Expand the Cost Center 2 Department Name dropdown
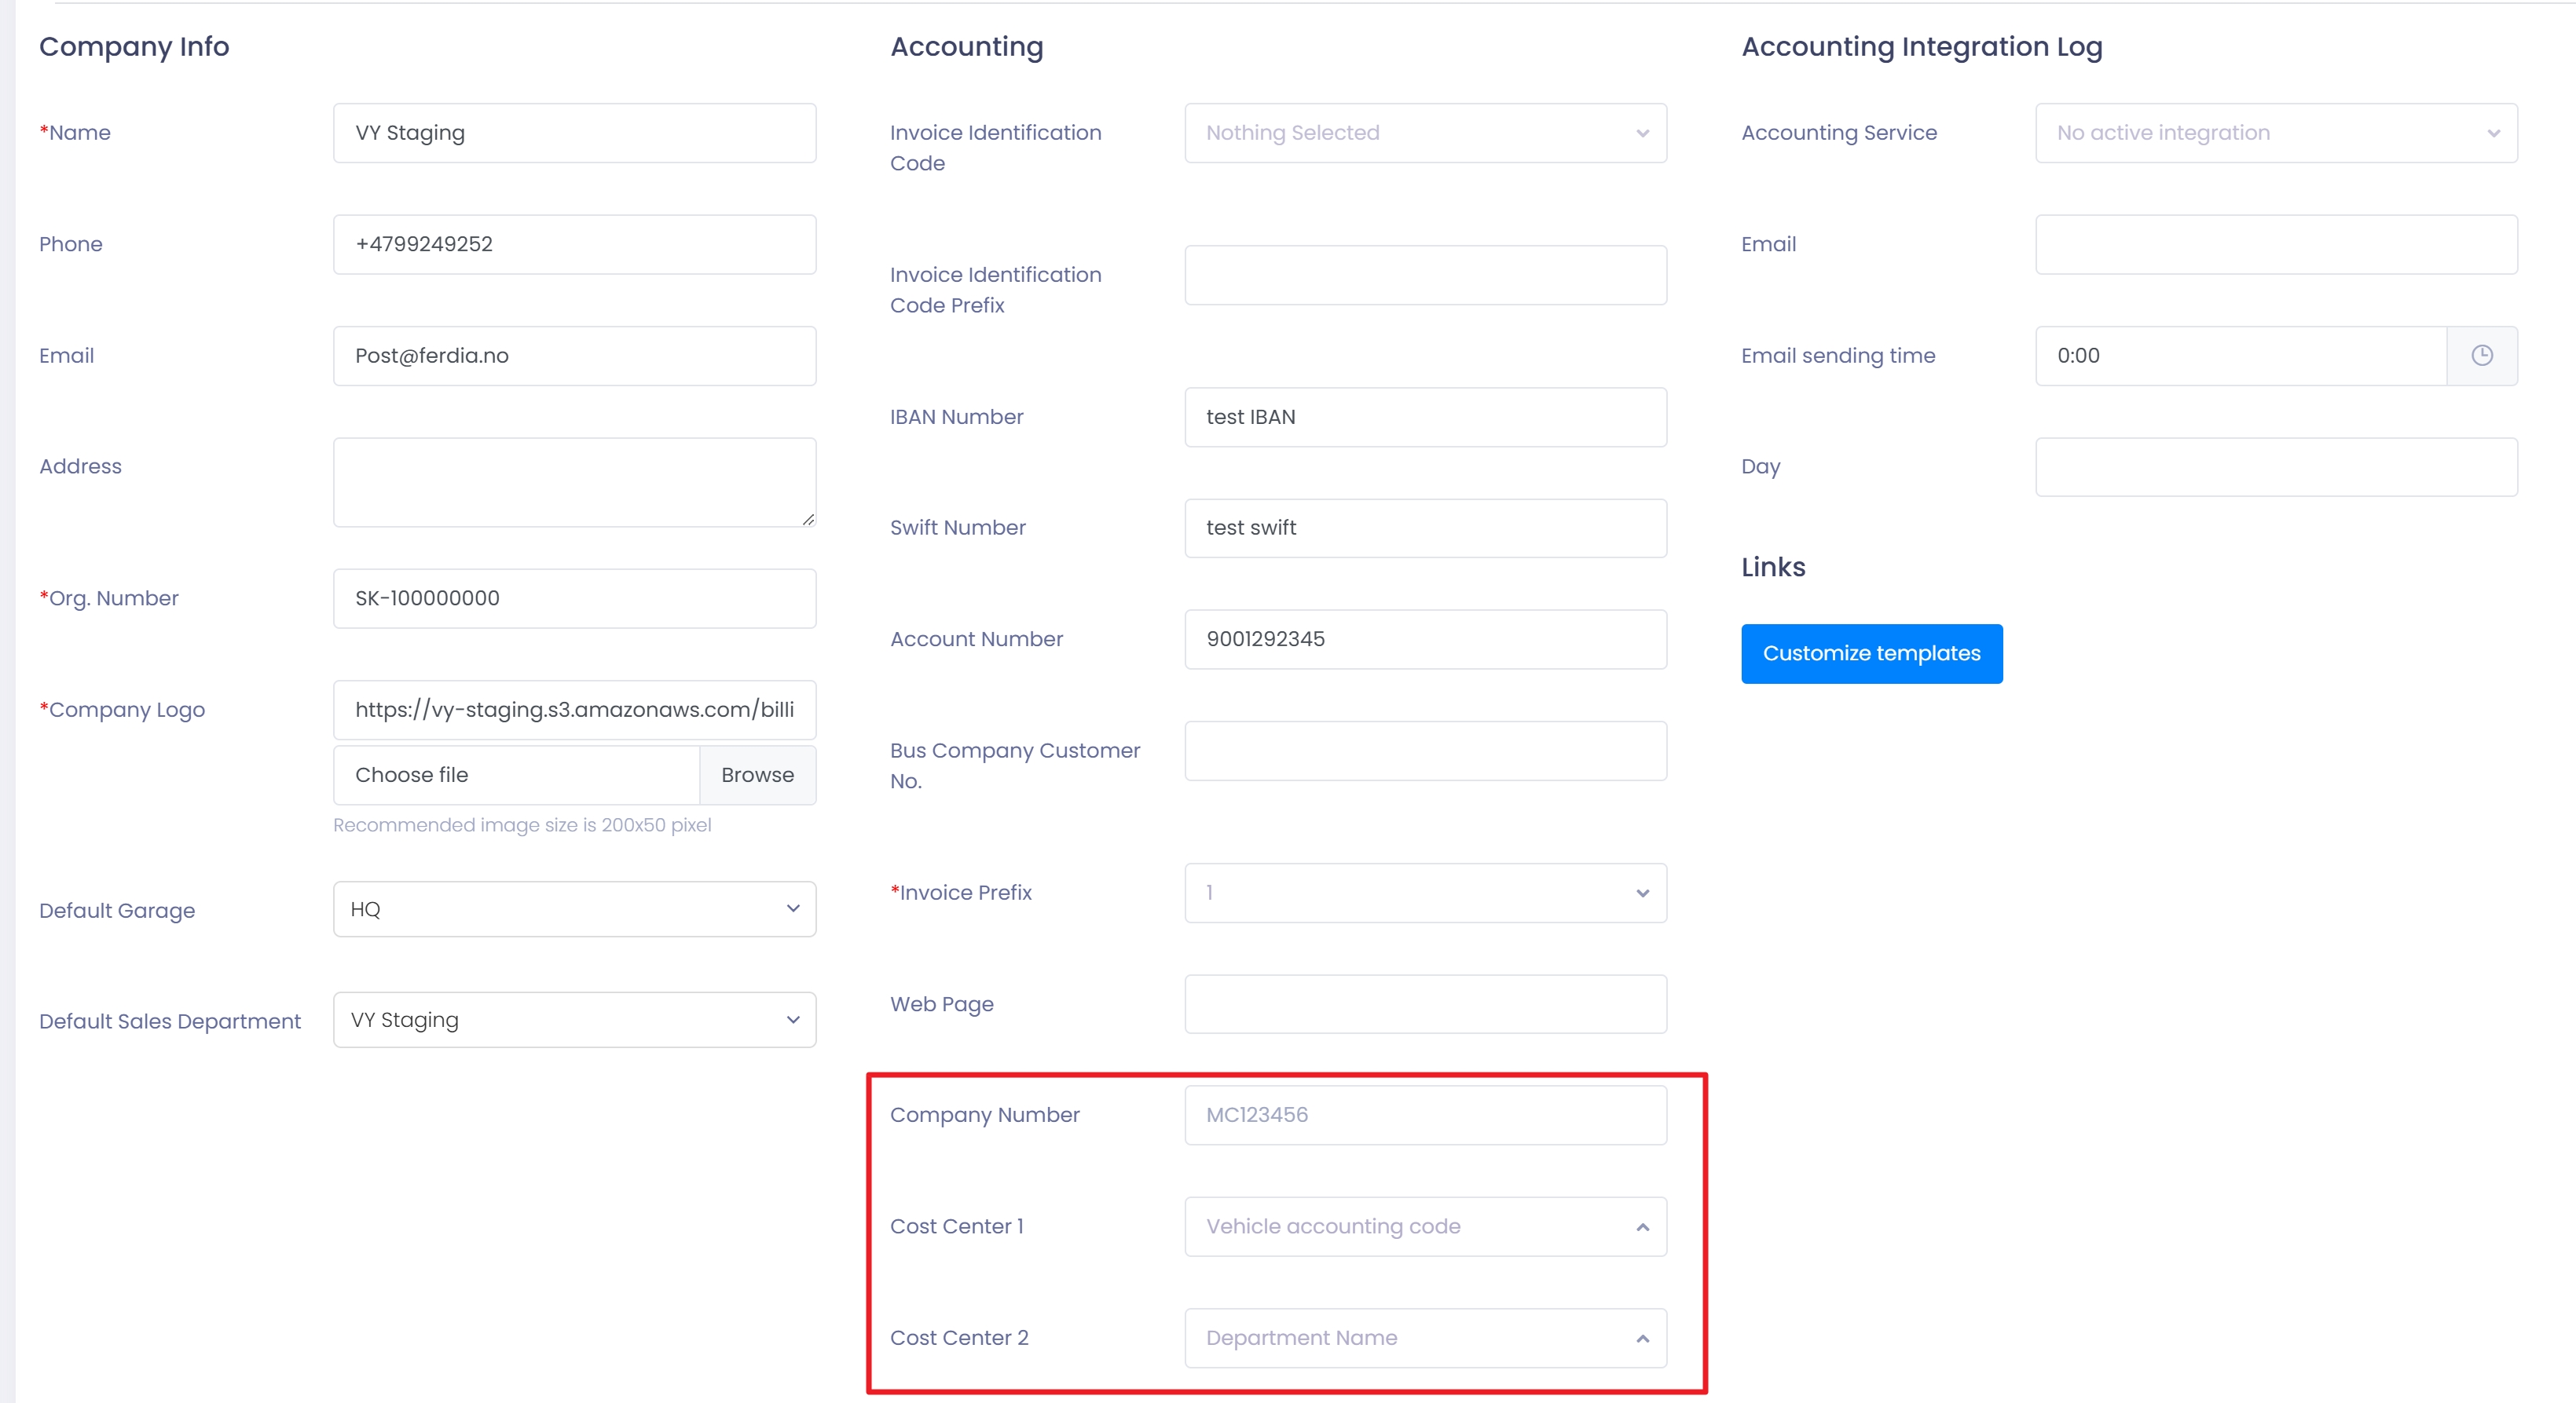 1424,1338
